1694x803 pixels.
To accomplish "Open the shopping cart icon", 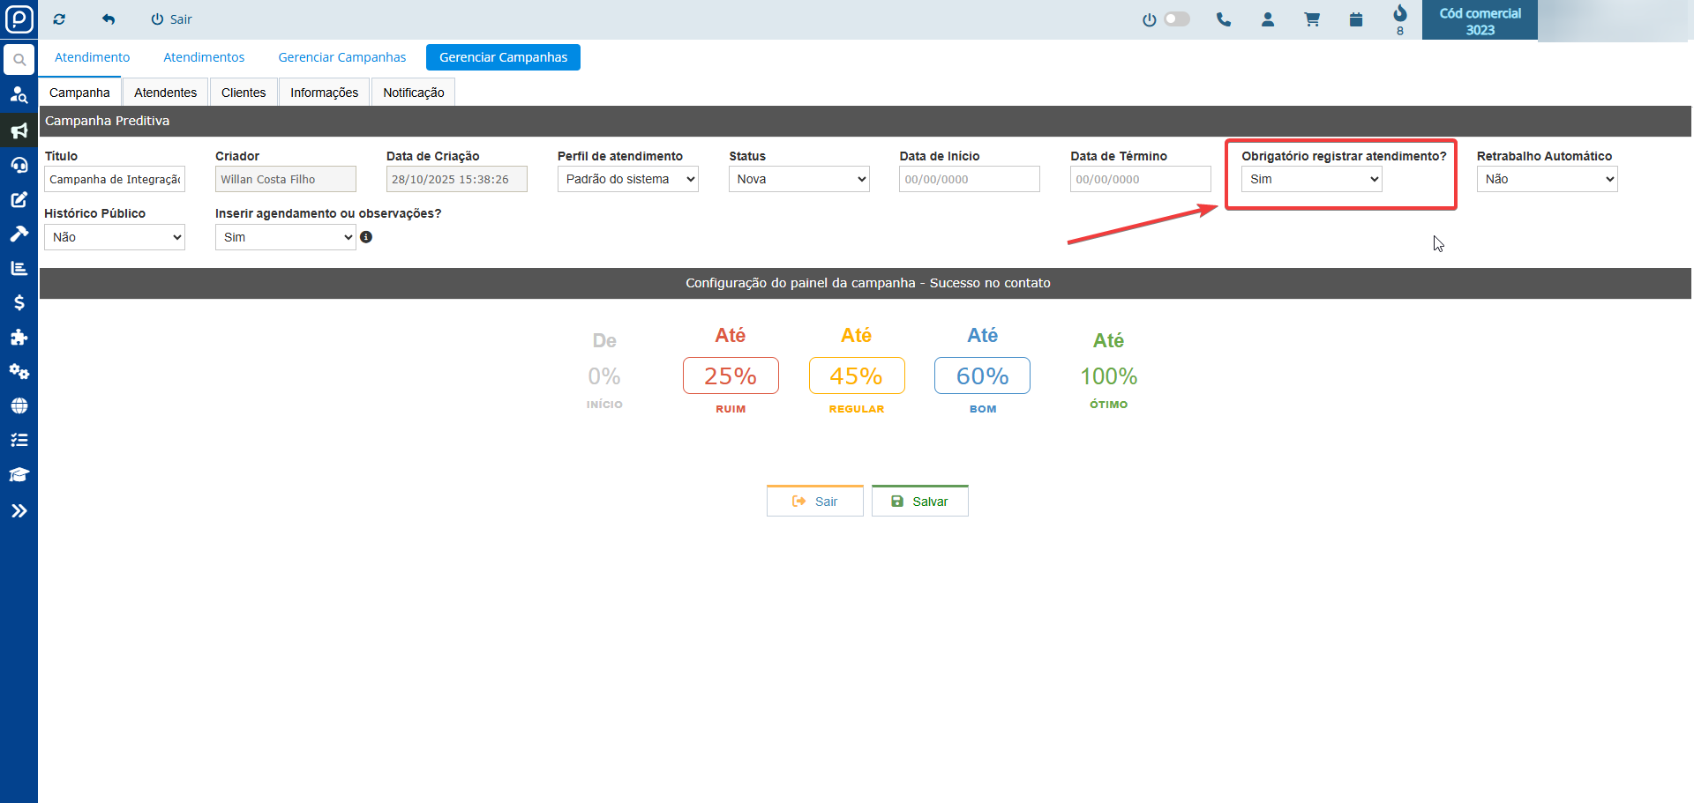I will click(1312, 19).
